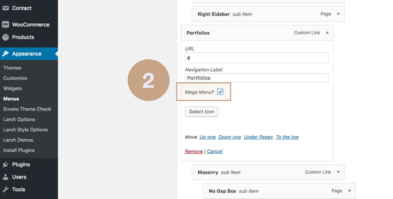This screenshot has width=393, height=199.
Task: Click the Appearance paintbrush icon
Action: click(x=6, y=53)
